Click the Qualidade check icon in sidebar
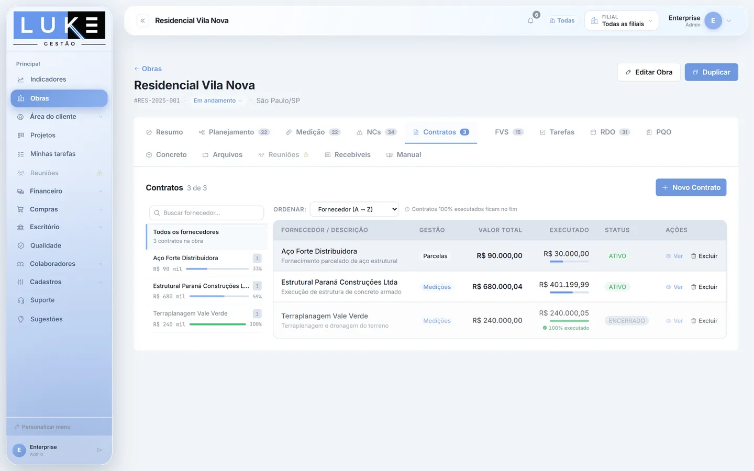Viewport: 754px width, 471px height. click(x=20, y=245)
